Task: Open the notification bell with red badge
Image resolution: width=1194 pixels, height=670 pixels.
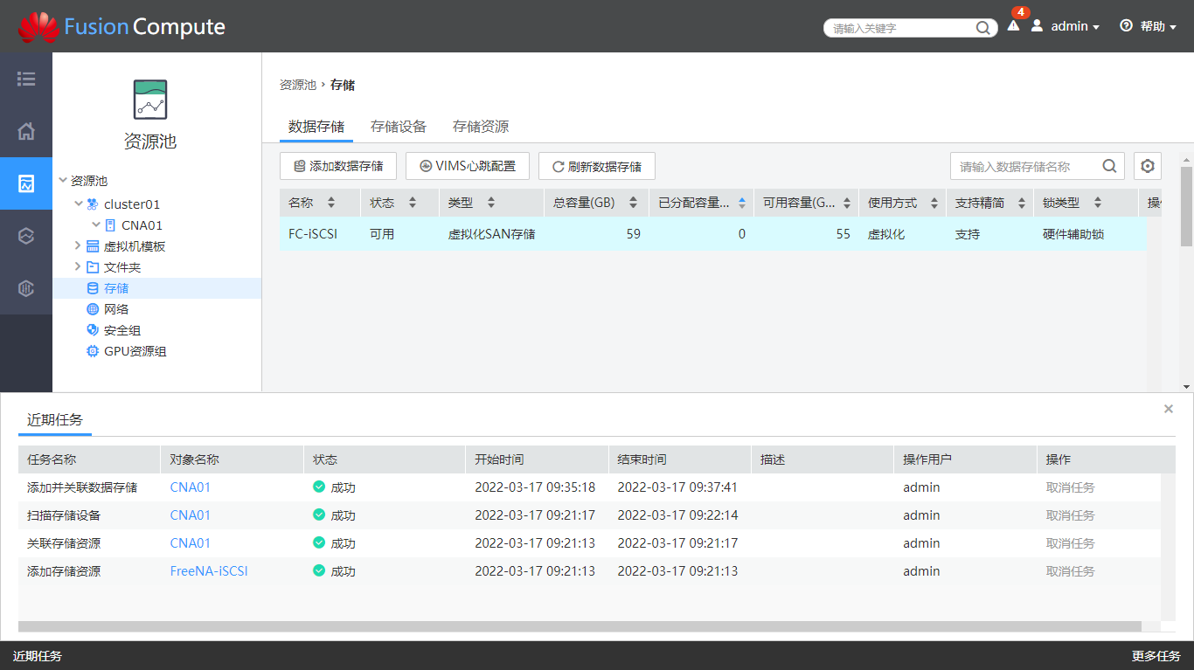Action: 1012,27
